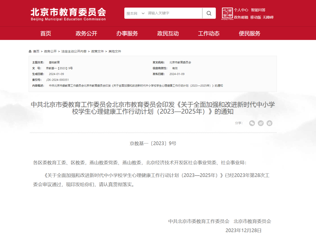Click 法定主动公开内容 breadcrumb link
Screen dimensions: 316x243
pos(74,51)
